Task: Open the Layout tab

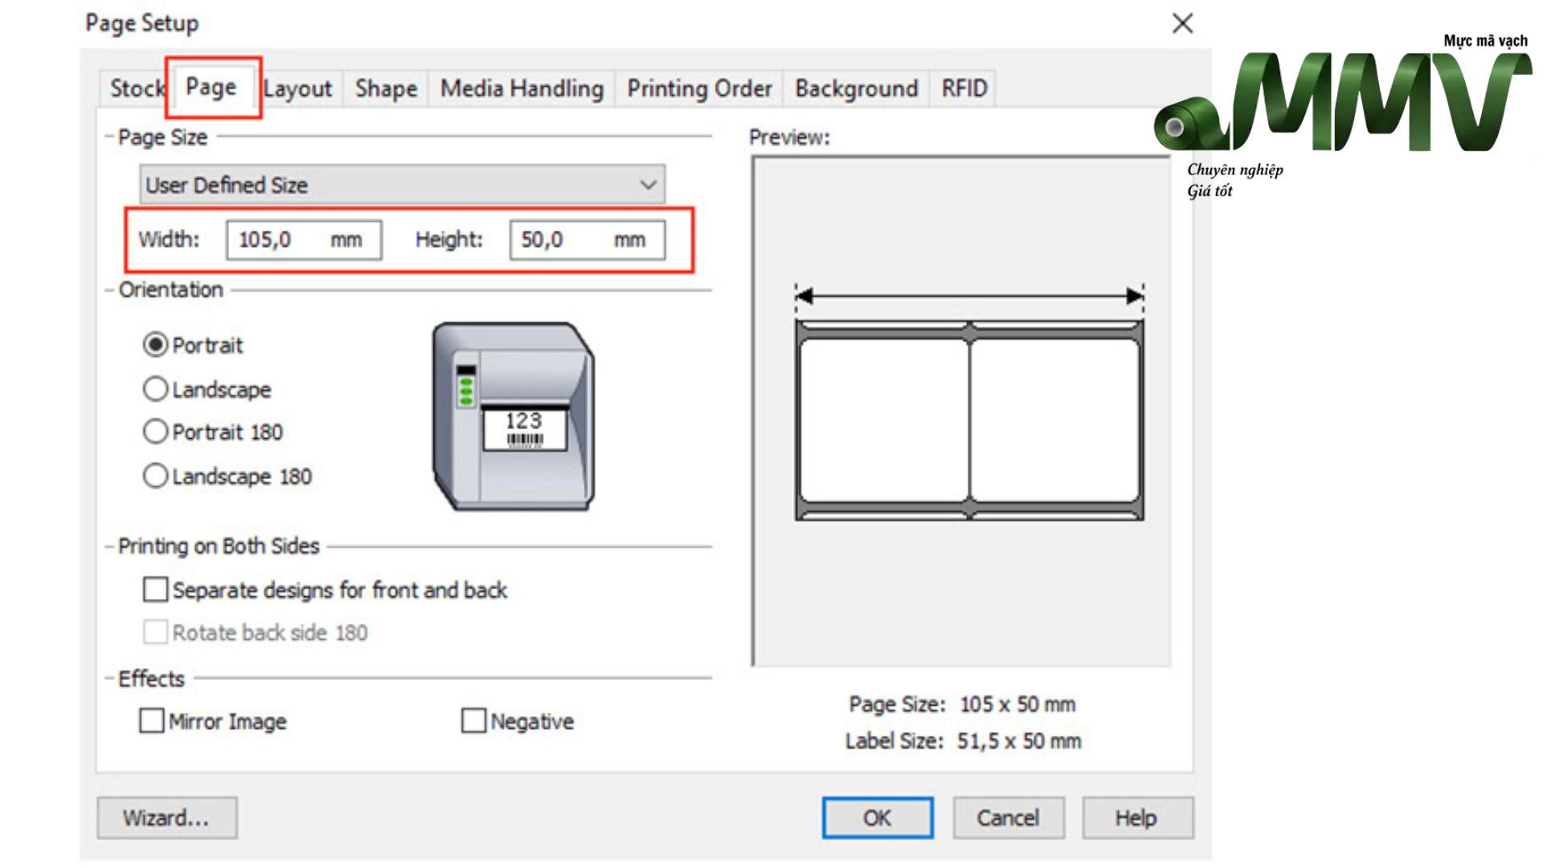Action: tap(298, 88)
